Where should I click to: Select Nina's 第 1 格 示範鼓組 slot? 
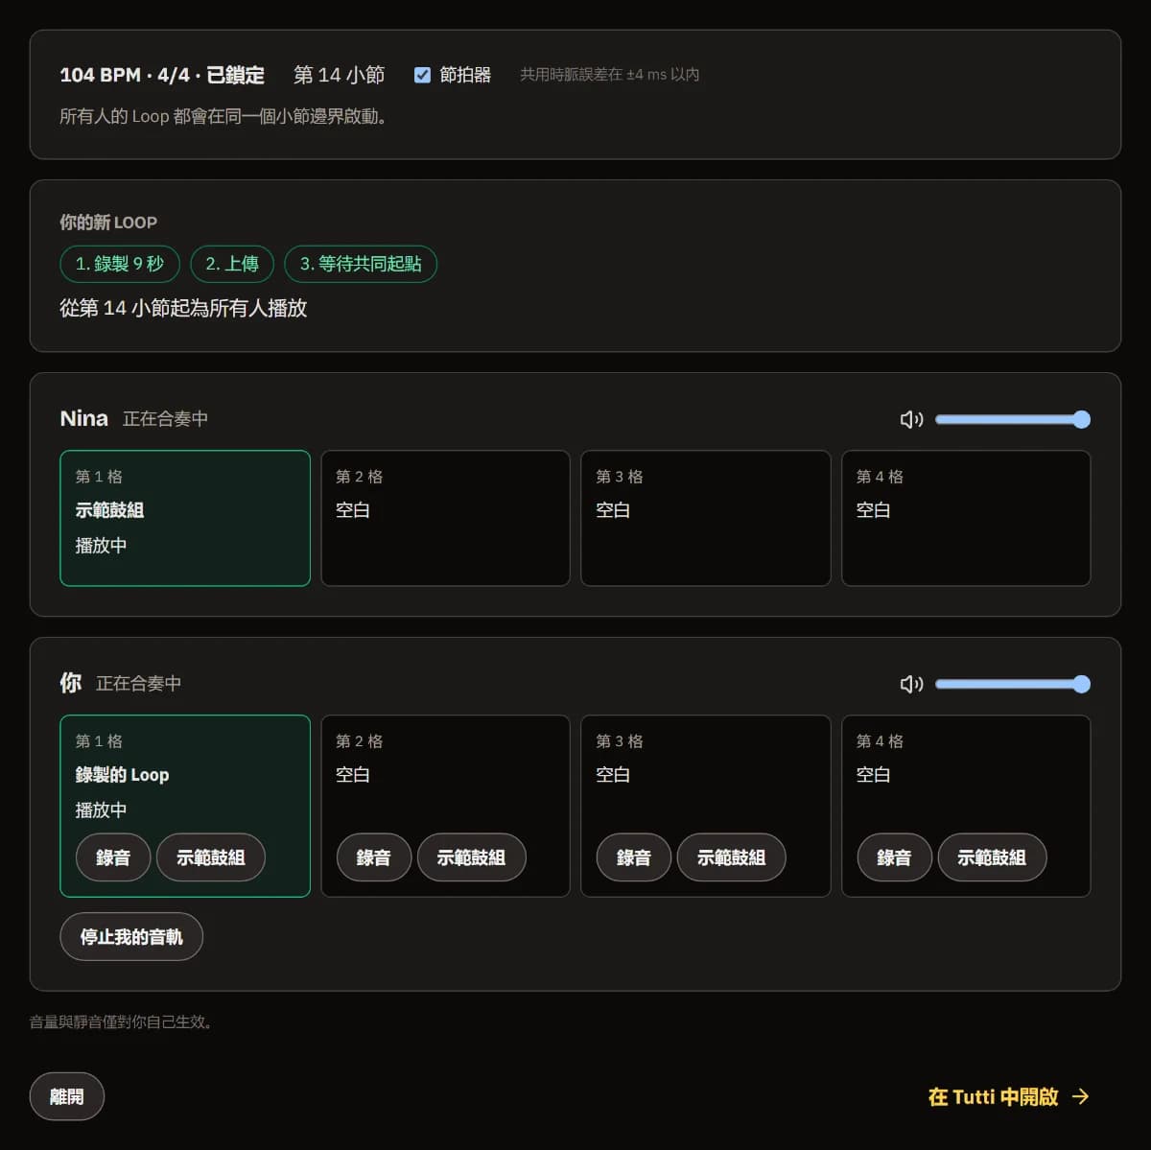tap(185, 518)
